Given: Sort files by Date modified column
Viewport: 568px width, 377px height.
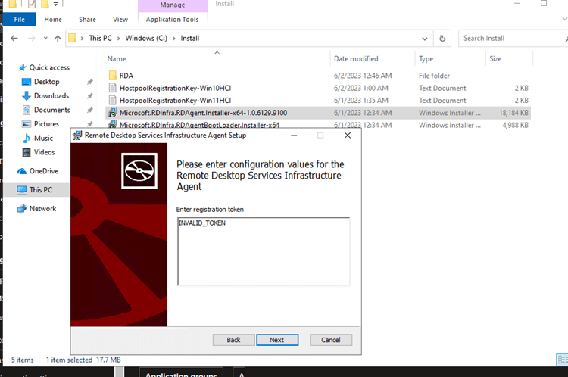Looking at the screenshot, I should point(355,58).
